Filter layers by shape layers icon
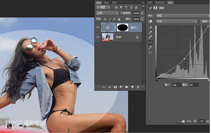 pyautogui.click(x=131, y=7)
